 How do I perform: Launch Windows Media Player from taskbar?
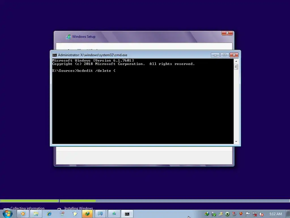tap(23, 214)
